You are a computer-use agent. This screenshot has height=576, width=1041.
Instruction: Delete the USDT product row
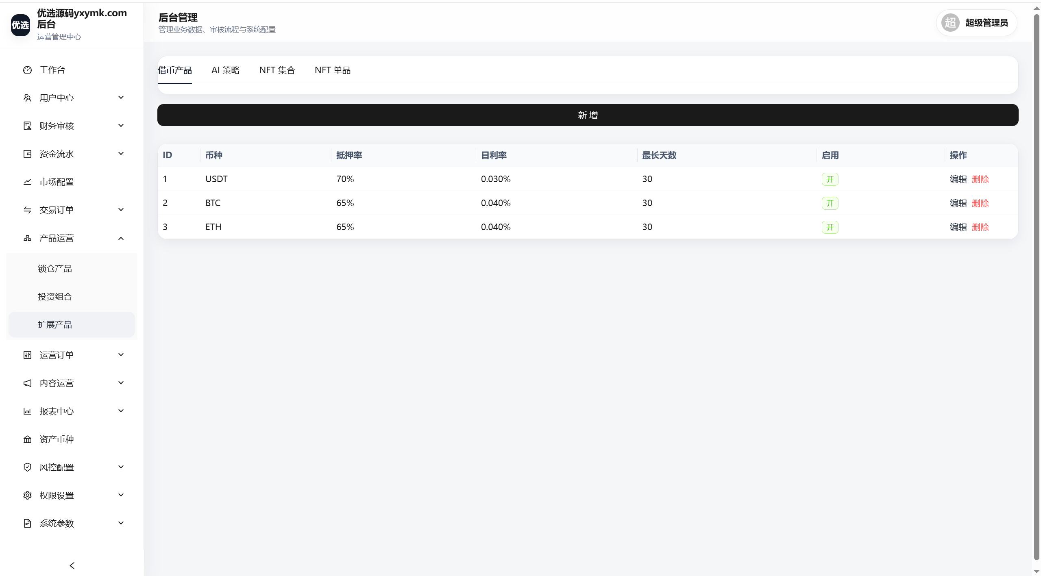(x=980, y=179)
